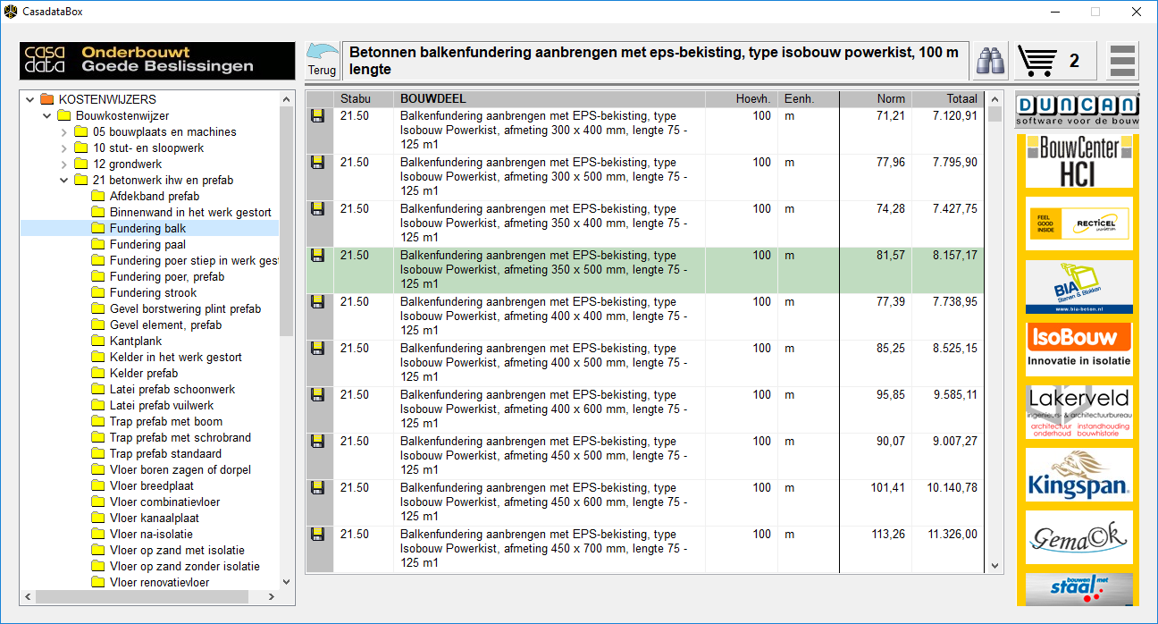Click the table's scroll down arrow
Image resolution: width=1158 pixels, height=624 pixels.
point(995,566)
